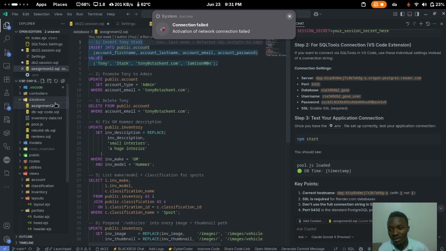Open the Run menu

pos(79,14)
